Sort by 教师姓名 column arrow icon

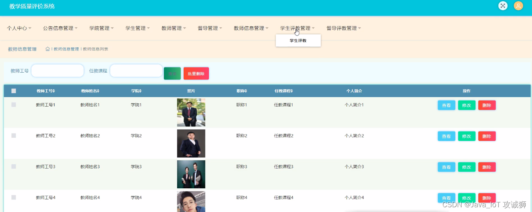98,91
